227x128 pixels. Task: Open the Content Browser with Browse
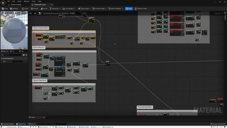coord(14,9)
